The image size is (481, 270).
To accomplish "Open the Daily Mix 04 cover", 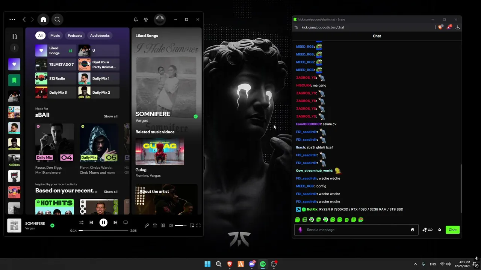I will click(54, 143).
